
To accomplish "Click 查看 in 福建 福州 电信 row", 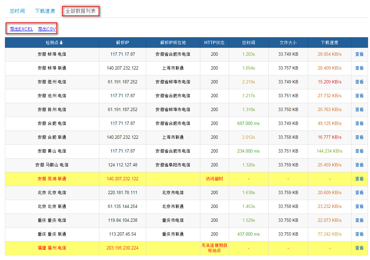I will (x=359, y=248).
